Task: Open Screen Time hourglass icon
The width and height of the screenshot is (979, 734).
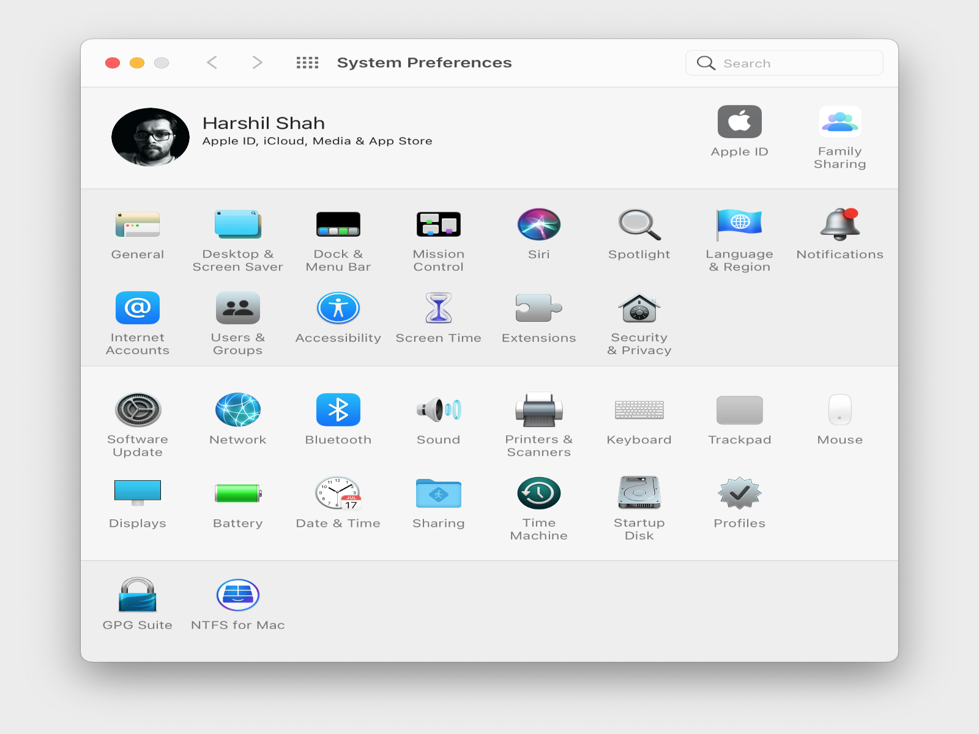Action: pyautogui.click(x=438, y=308)
